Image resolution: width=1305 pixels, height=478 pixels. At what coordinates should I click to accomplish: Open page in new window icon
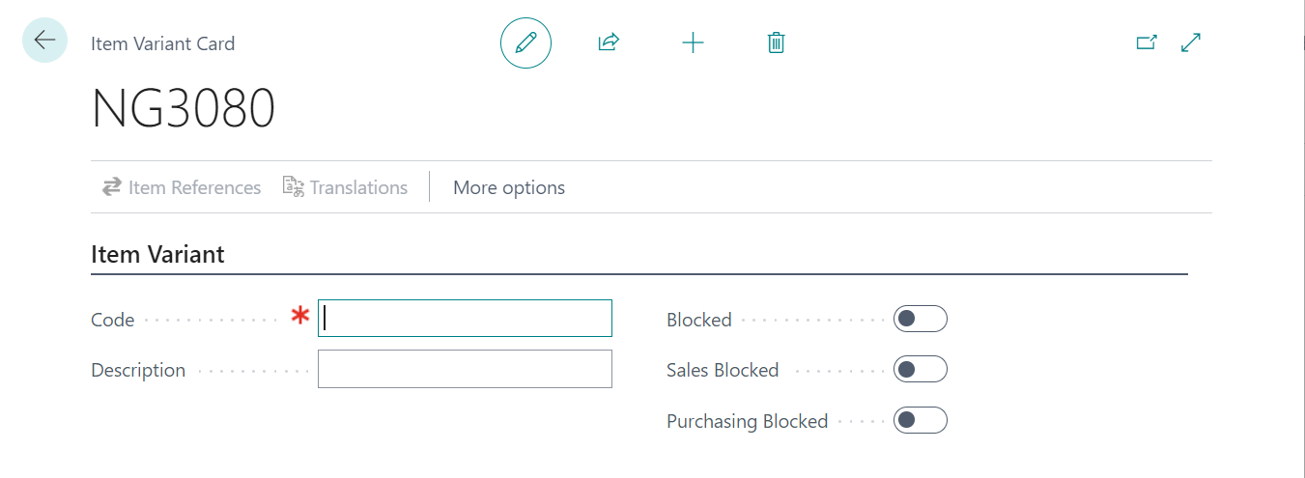1147,42
